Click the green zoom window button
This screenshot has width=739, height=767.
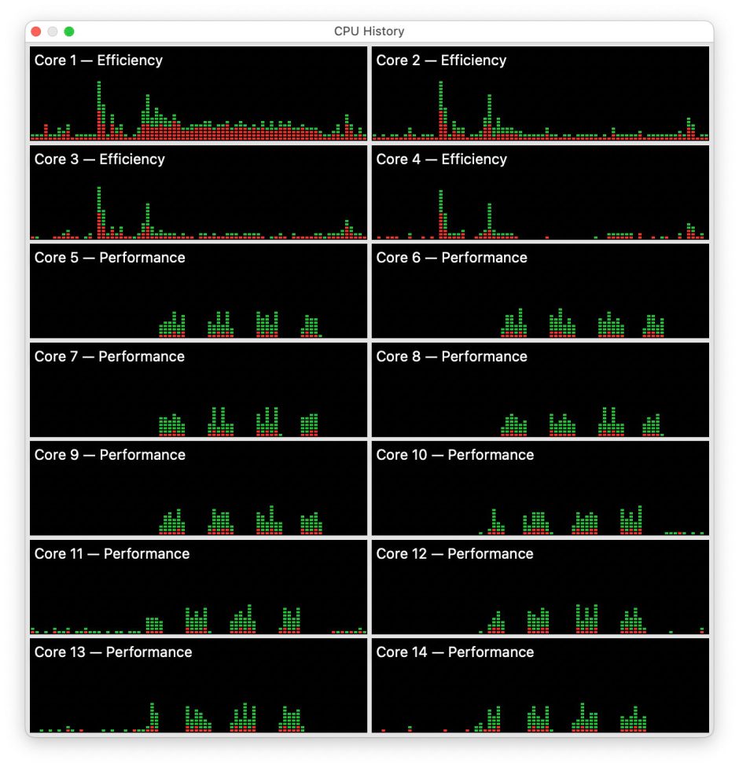click(x=69, y=31)
